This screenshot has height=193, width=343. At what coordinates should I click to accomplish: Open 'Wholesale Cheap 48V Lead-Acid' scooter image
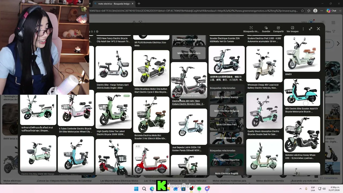coord(264,64)
